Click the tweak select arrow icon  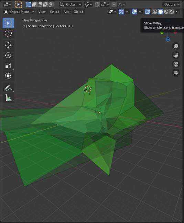tap(19, 4)
